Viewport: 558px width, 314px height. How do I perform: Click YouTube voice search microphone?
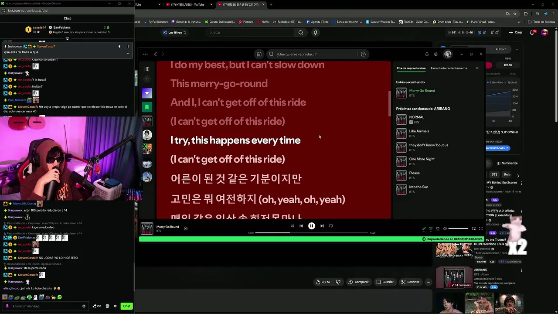click(316, 32)
